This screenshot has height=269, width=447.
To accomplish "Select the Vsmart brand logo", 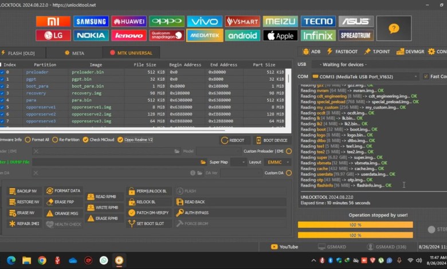I will coord(242,21).
